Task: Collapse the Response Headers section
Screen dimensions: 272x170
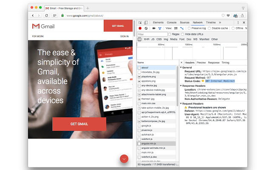Action: point(181,86)
